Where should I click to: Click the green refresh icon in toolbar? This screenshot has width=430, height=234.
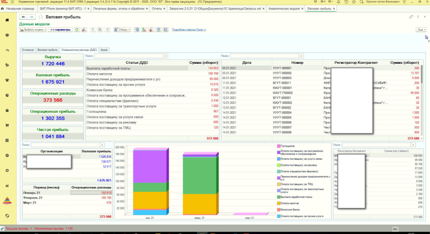click(77, 30)
